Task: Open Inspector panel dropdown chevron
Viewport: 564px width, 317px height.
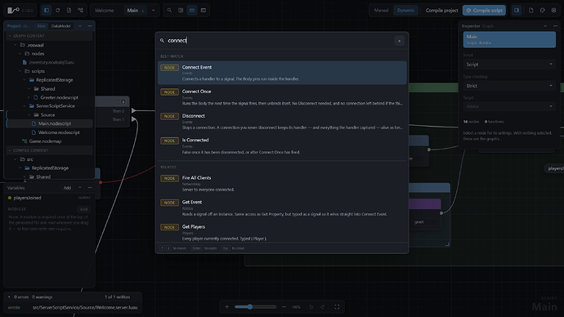Action: tap(545, 26)
